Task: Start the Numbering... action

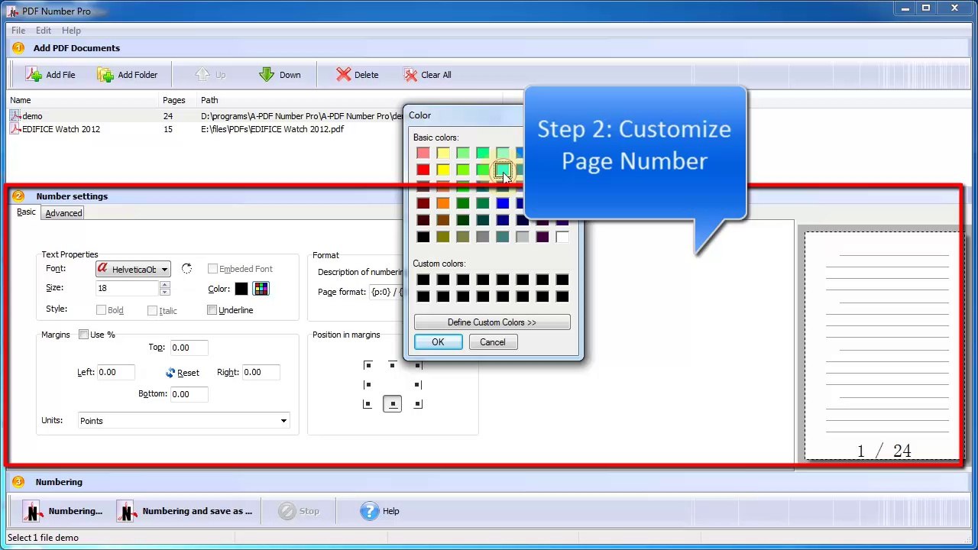Action: click(x=63, y=511)
